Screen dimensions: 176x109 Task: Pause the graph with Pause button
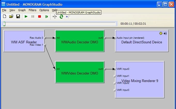(33, 17)
